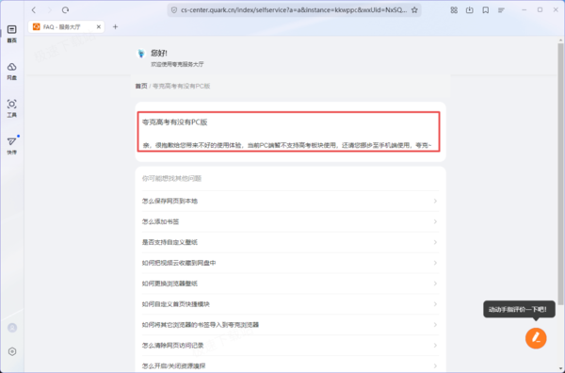Open the downloads icon in toolbar

click(x=470, y=10)
